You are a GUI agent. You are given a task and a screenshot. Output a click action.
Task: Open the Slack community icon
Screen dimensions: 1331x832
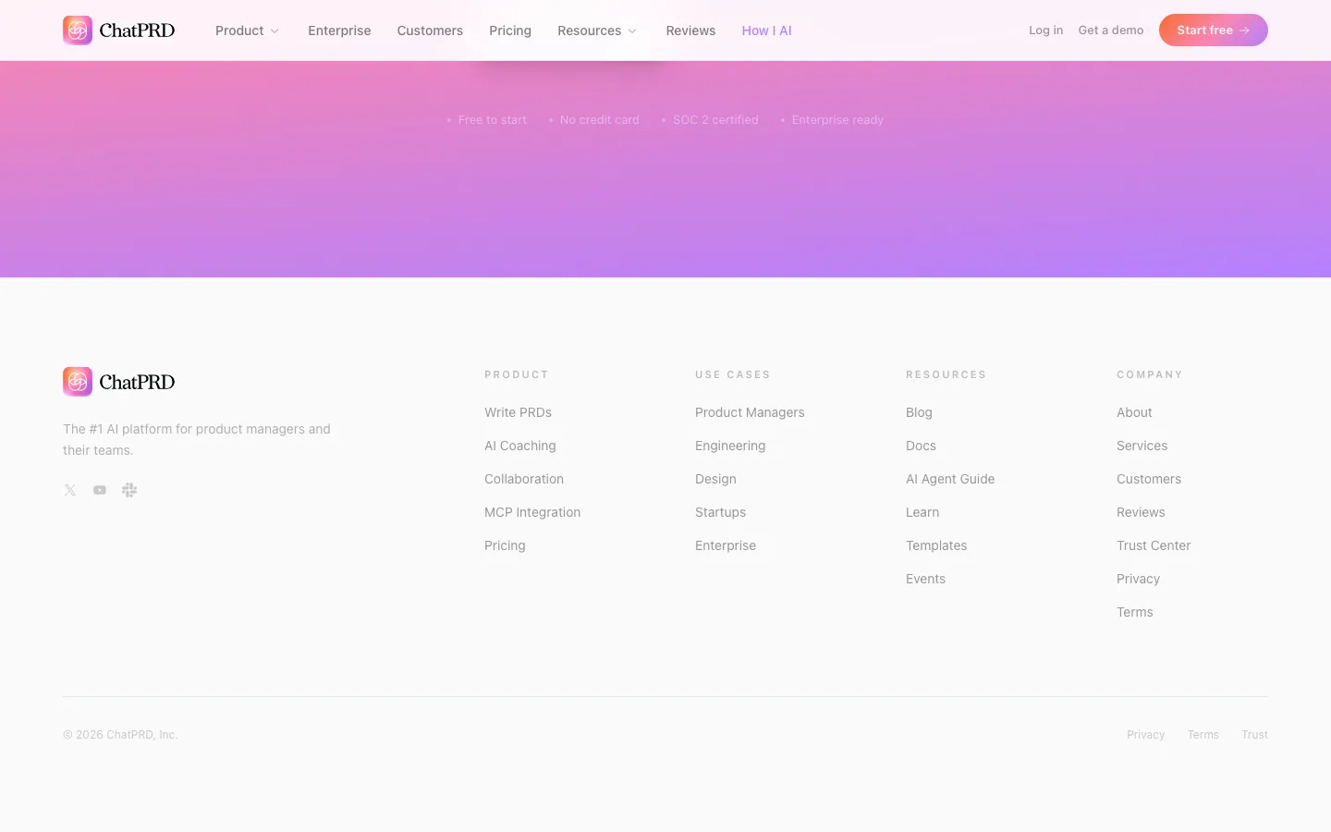click(x=129, y=490)
